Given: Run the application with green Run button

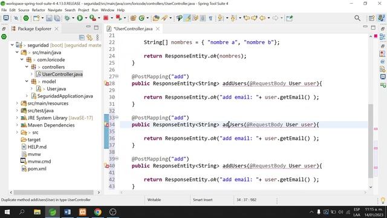Looking at the screenshot, I should (80, 18).
